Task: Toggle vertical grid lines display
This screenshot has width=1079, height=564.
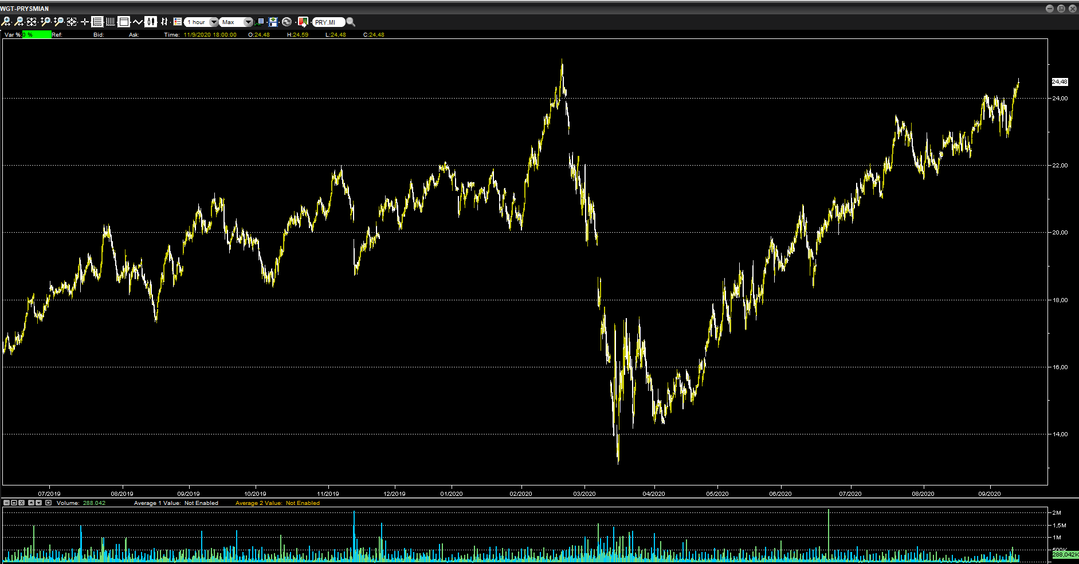Action: [111, 22]
